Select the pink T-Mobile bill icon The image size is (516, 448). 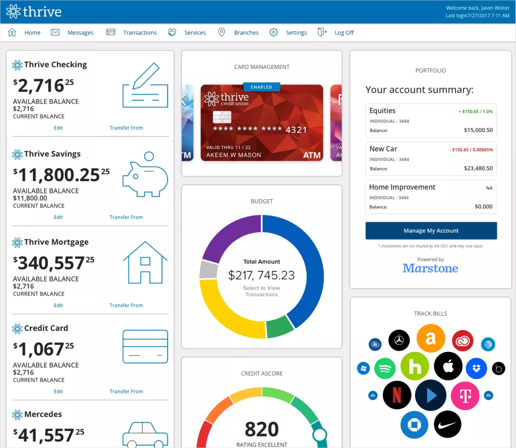[465, 396]
